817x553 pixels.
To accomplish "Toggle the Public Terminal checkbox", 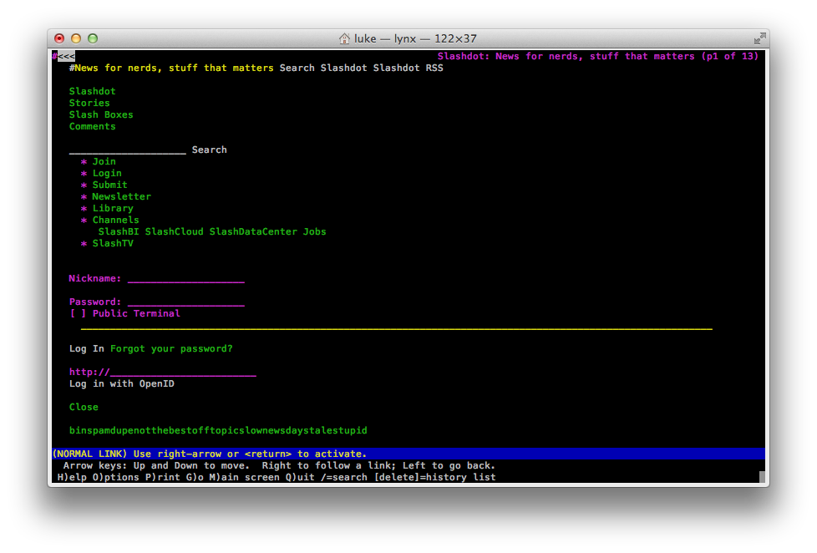I will (x=78, y=314).
